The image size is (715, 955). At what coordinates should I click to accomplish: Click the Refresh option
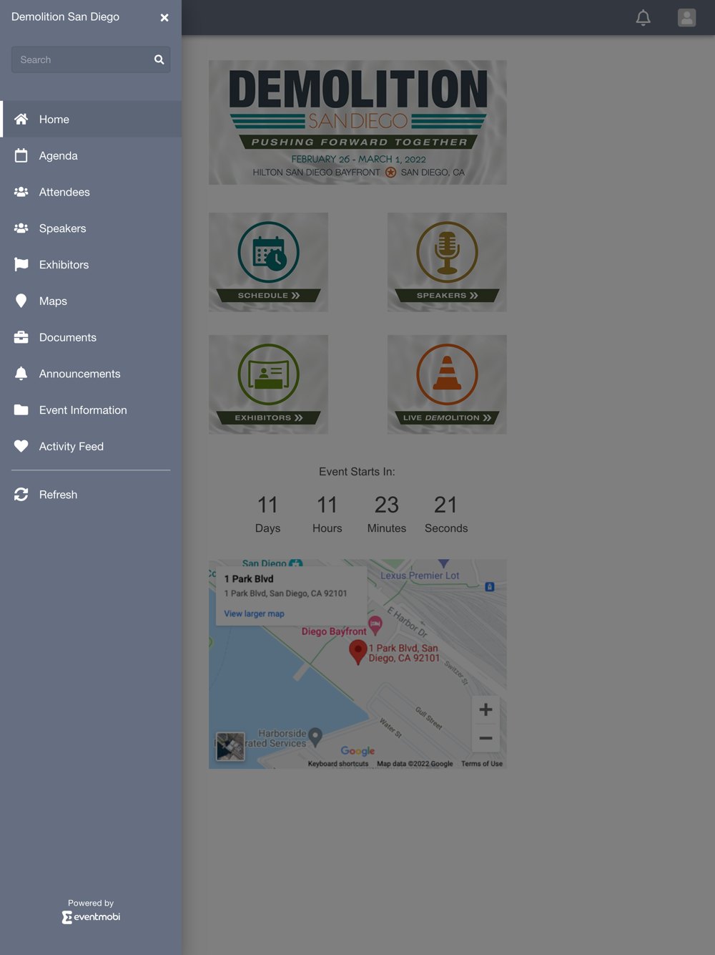(x=91, y=495)
